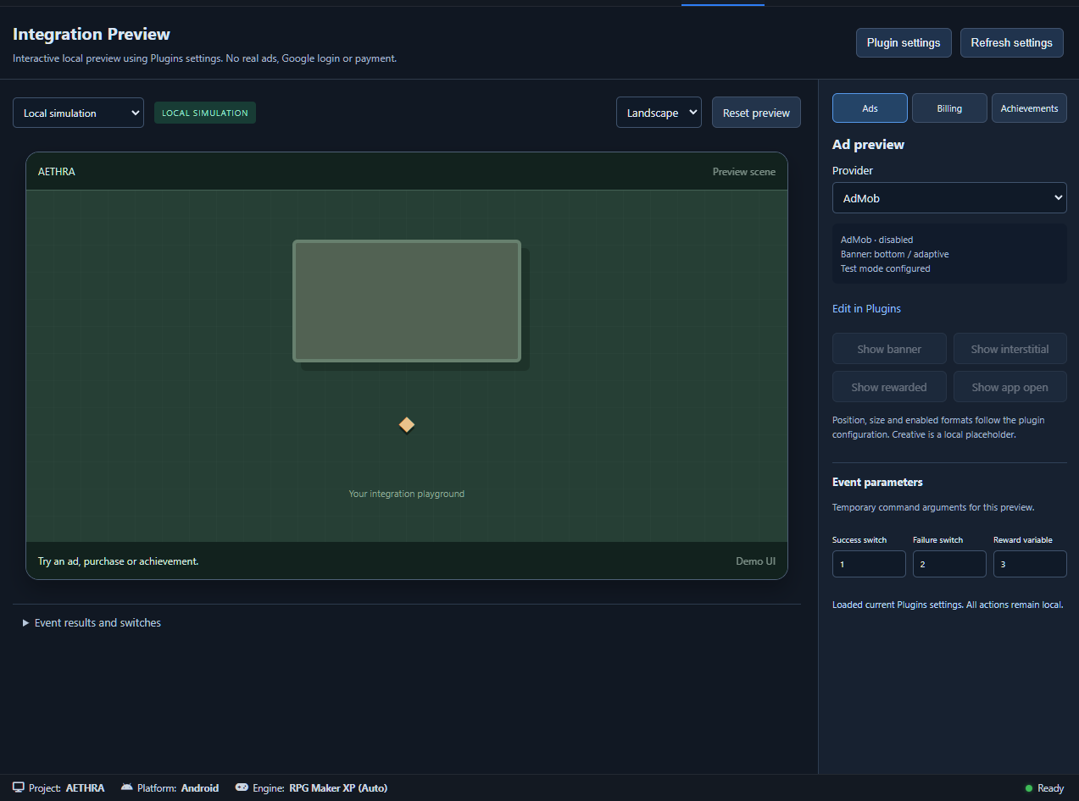
Task: Click Reset preview button
Action: tap(756, 113)
